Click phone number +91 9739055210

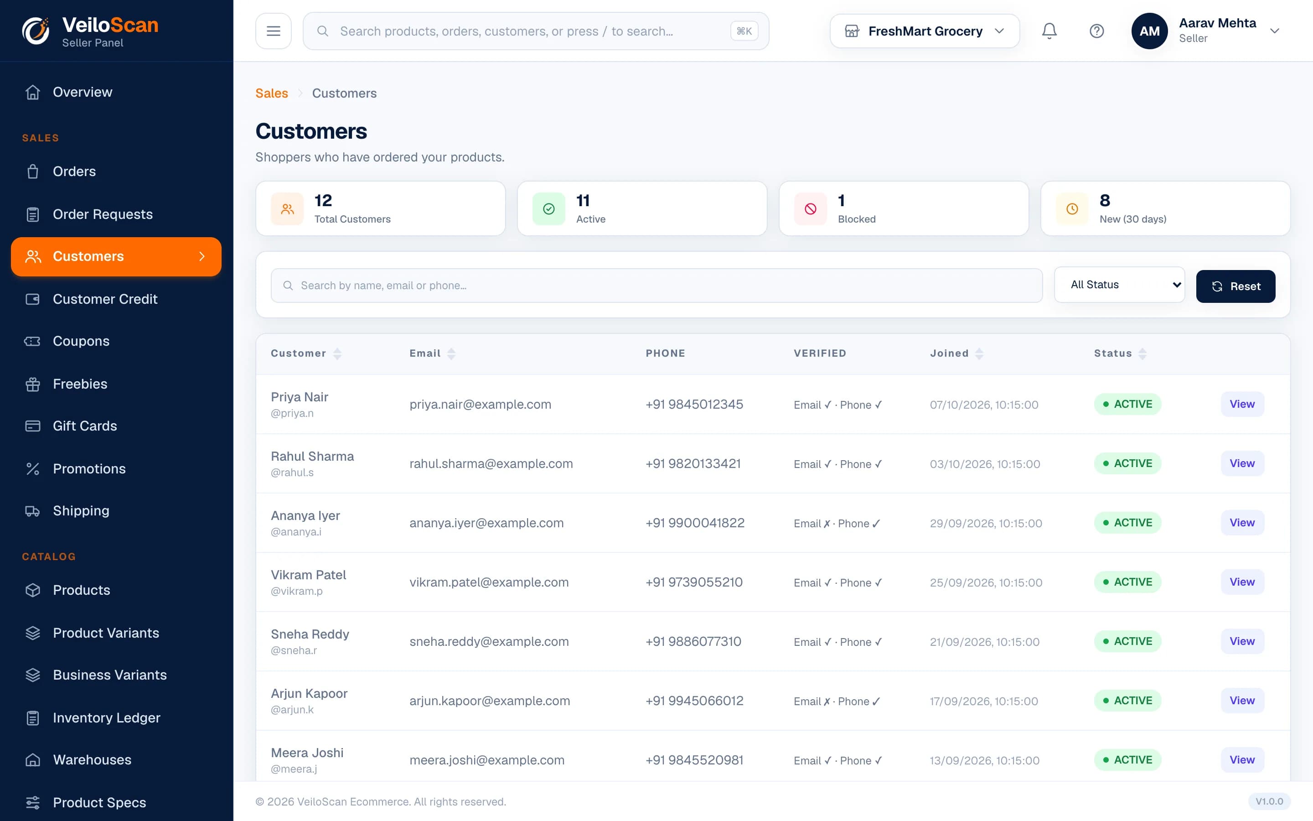pyautogui.click(x=694, y=582)
